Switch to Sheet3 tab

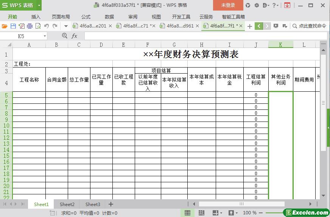point(93,204)
